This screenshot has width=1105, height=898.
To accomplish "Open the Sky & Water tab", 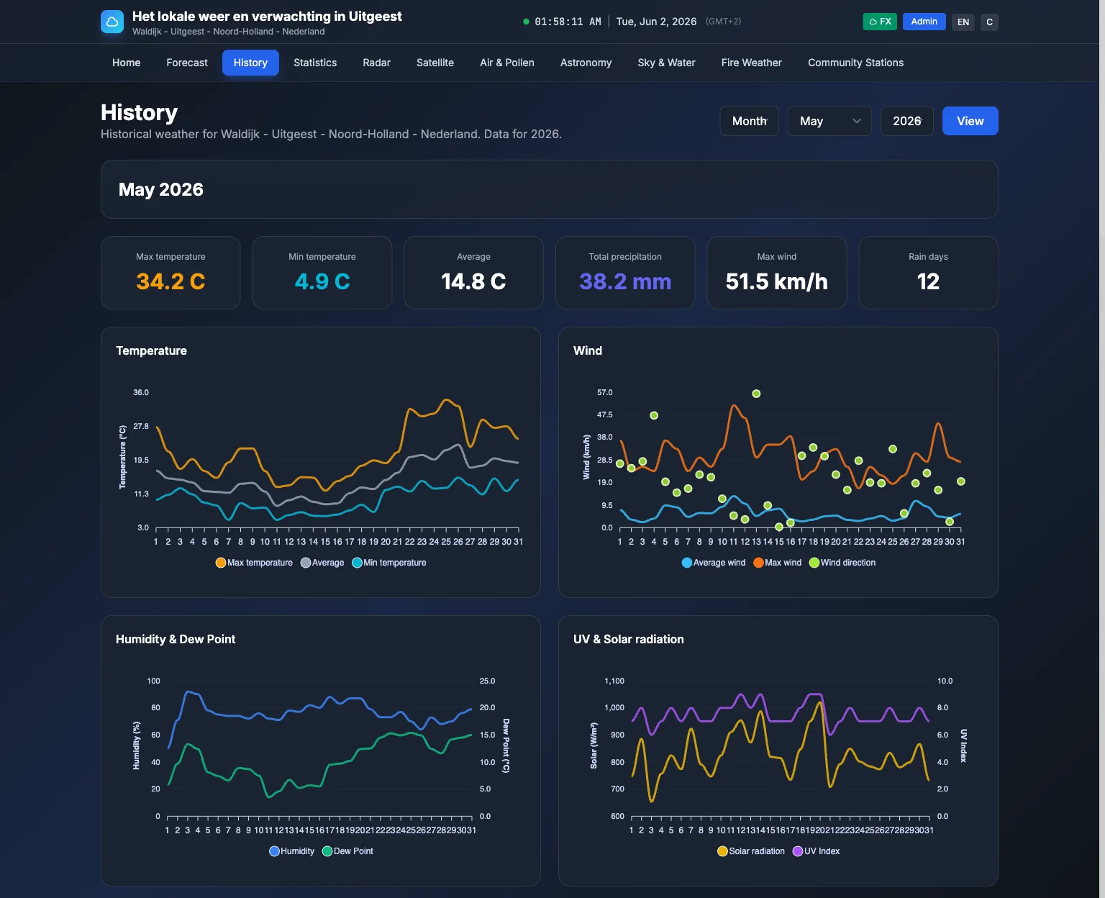I will (x=666, y=63).
